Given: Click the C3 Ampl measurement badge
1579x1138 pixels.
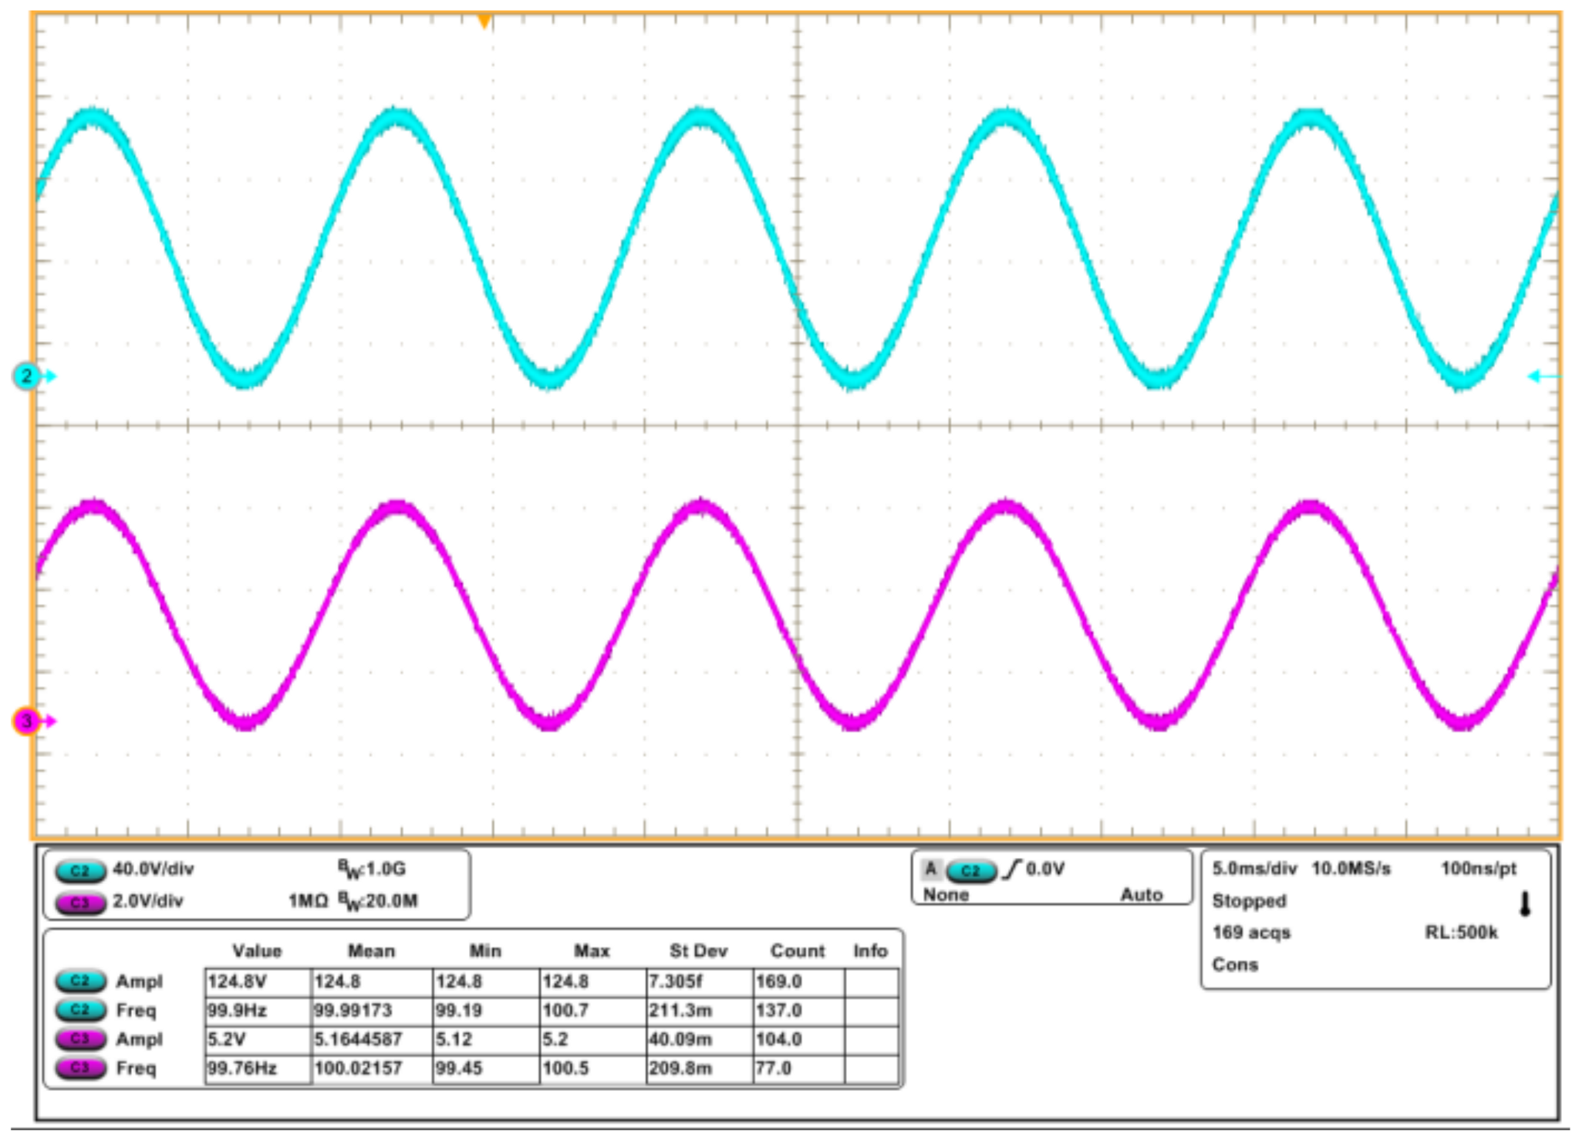Looking at the screenshot, I should click(80, 1039).
